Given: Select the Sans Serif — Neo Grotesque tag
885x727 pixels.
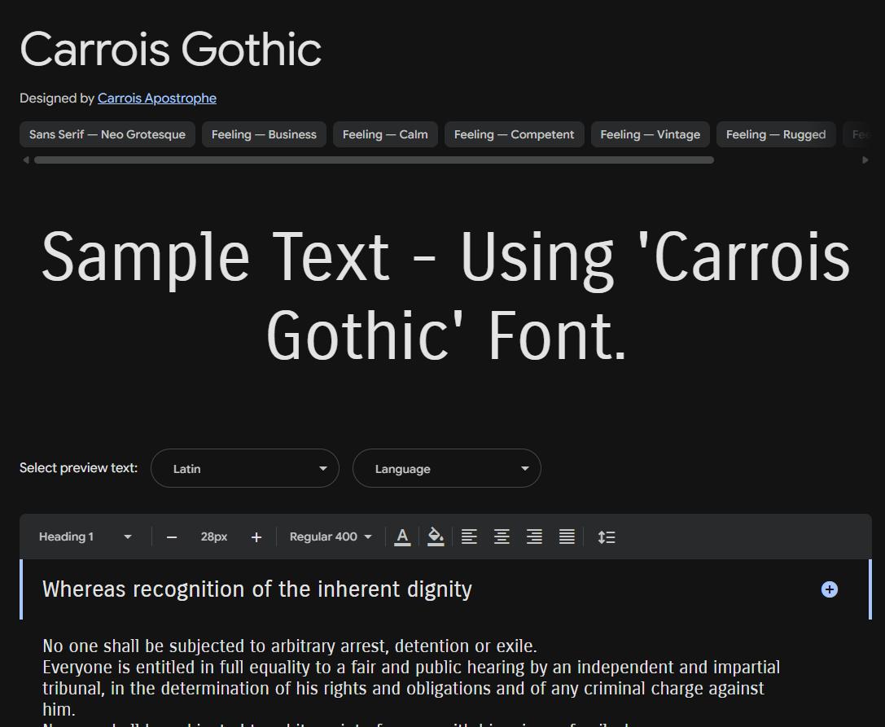Looking at the screenshot, I should 107,134.
